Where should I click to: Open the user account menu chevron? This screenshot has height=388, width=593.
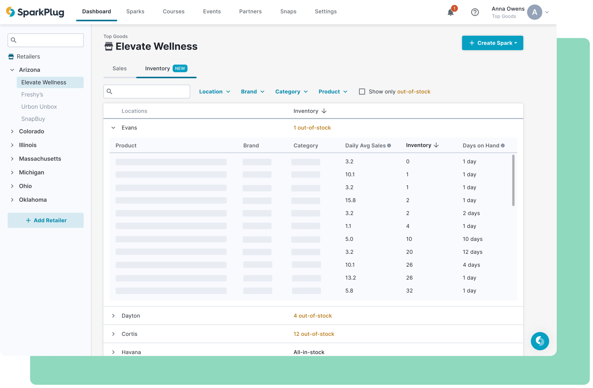pos(547,12)
